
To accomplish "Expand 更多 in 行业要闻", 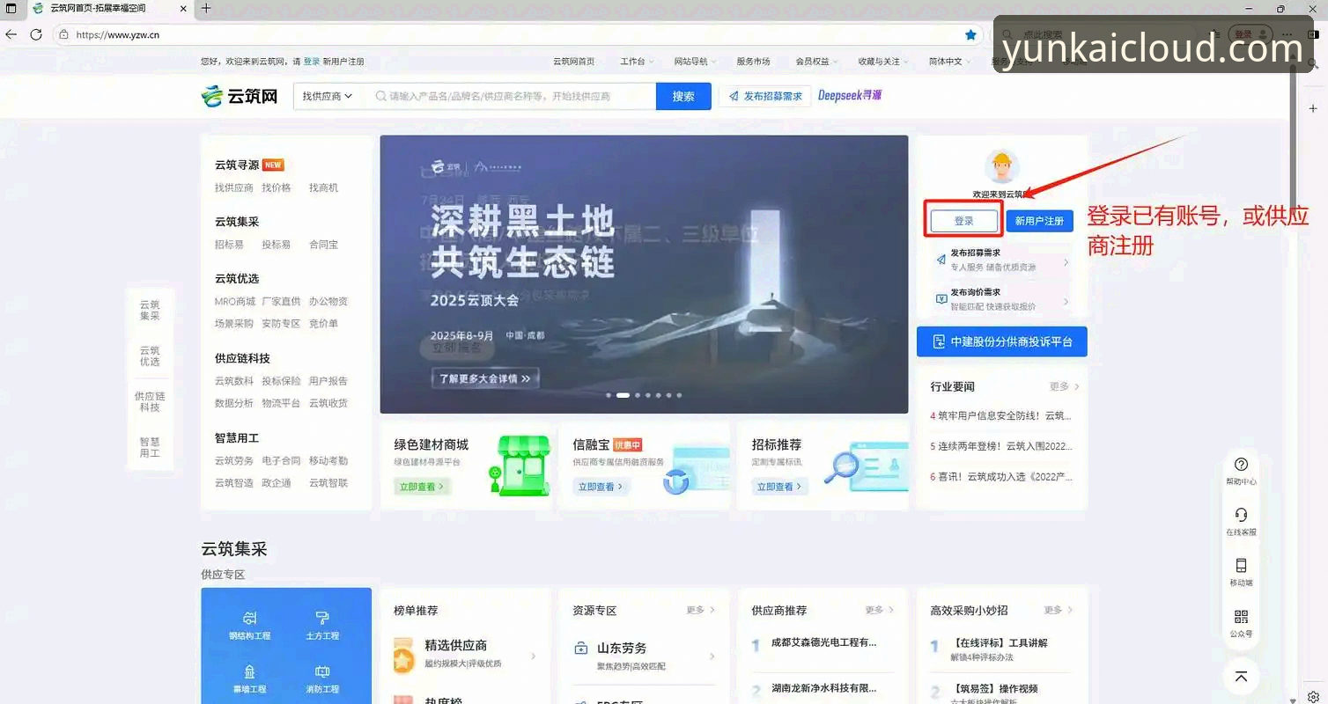I will point(1064,386).
